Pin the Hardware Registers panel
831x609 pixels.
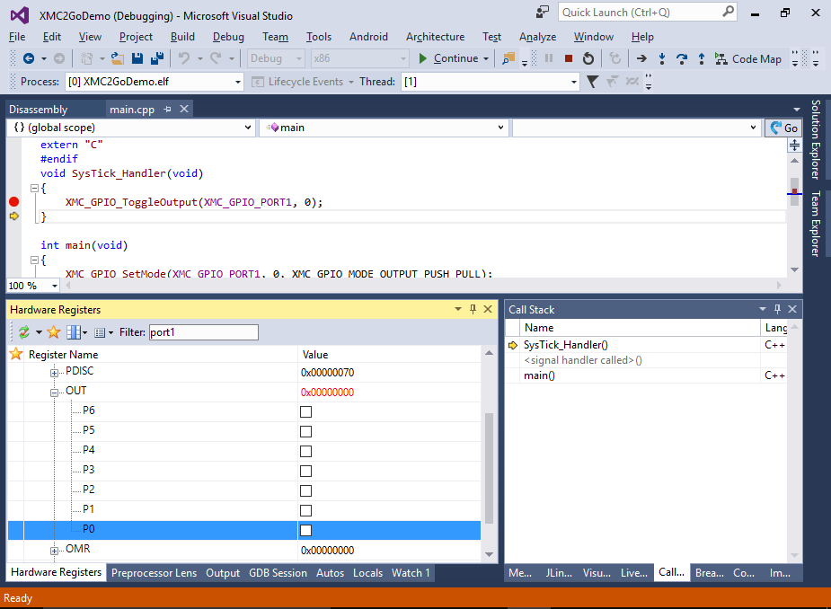click(473, 309)
